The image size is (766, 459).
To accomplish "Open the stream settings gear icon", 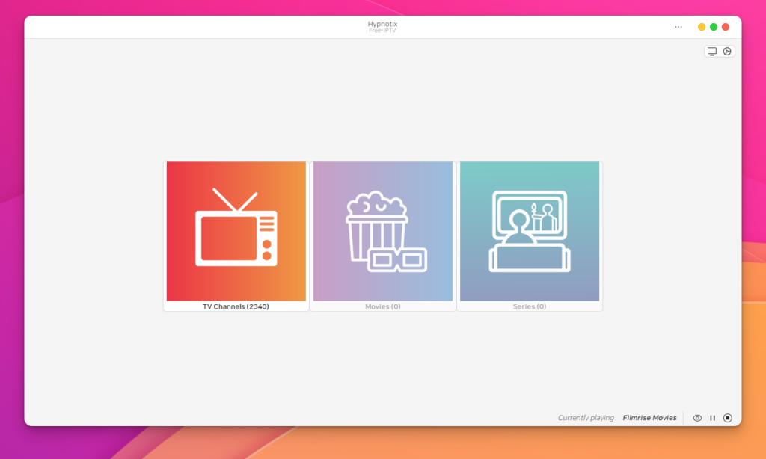I will (x=728, y=51).
